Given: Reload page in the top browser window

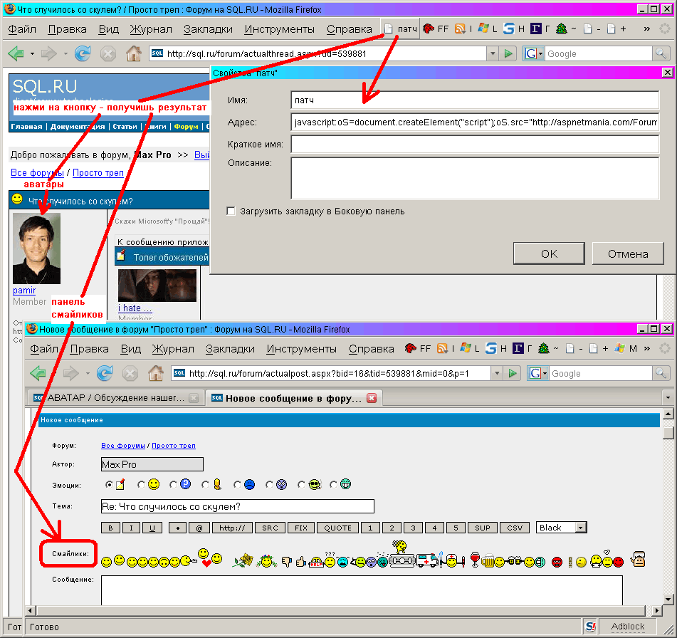Looking at the screenshot, I should point(83,53).
